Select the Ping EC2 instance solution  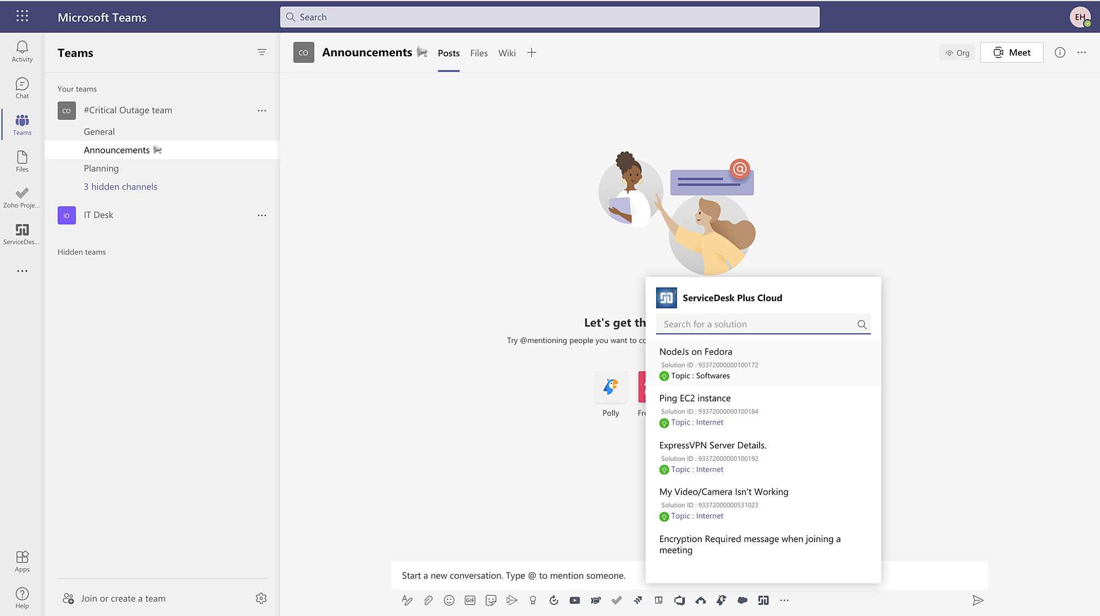763,410
